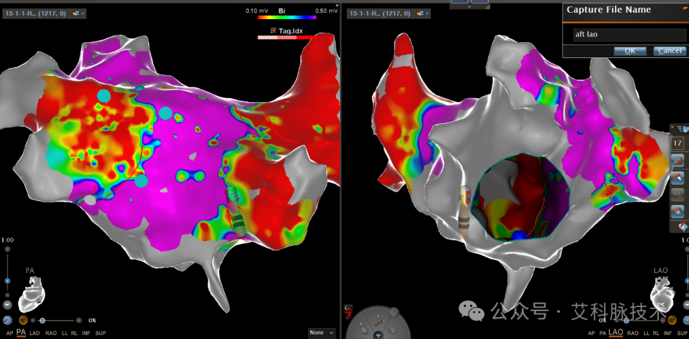Collapse the radial menu with blue arrow
Image resolution: width=689 pixels, height=339 pixels.
(x=378, y=336)
